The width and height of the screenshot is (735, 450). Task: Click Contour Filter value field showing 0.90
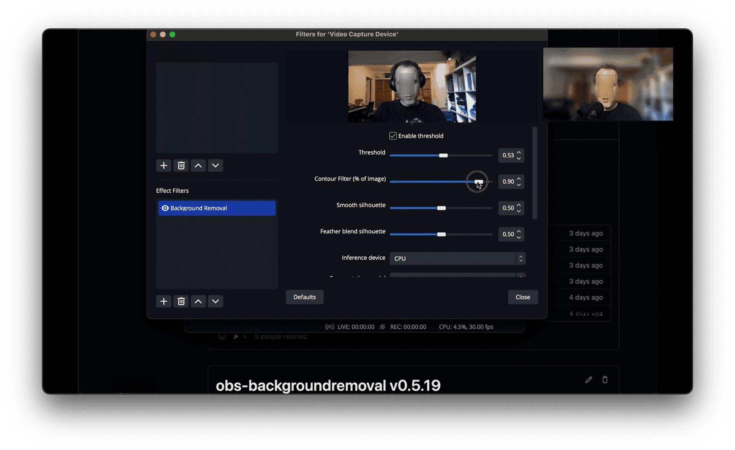point(507,182)
